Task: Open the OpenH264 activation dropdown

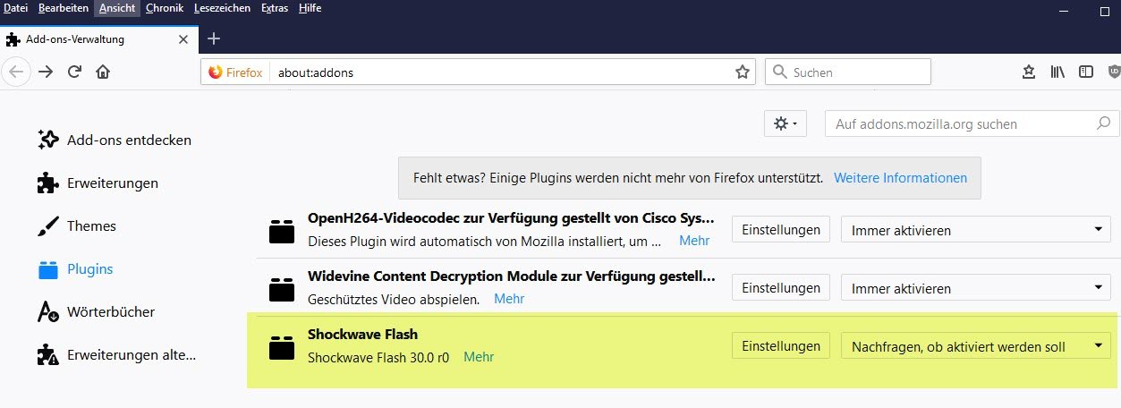Action: tap(975, 230)
